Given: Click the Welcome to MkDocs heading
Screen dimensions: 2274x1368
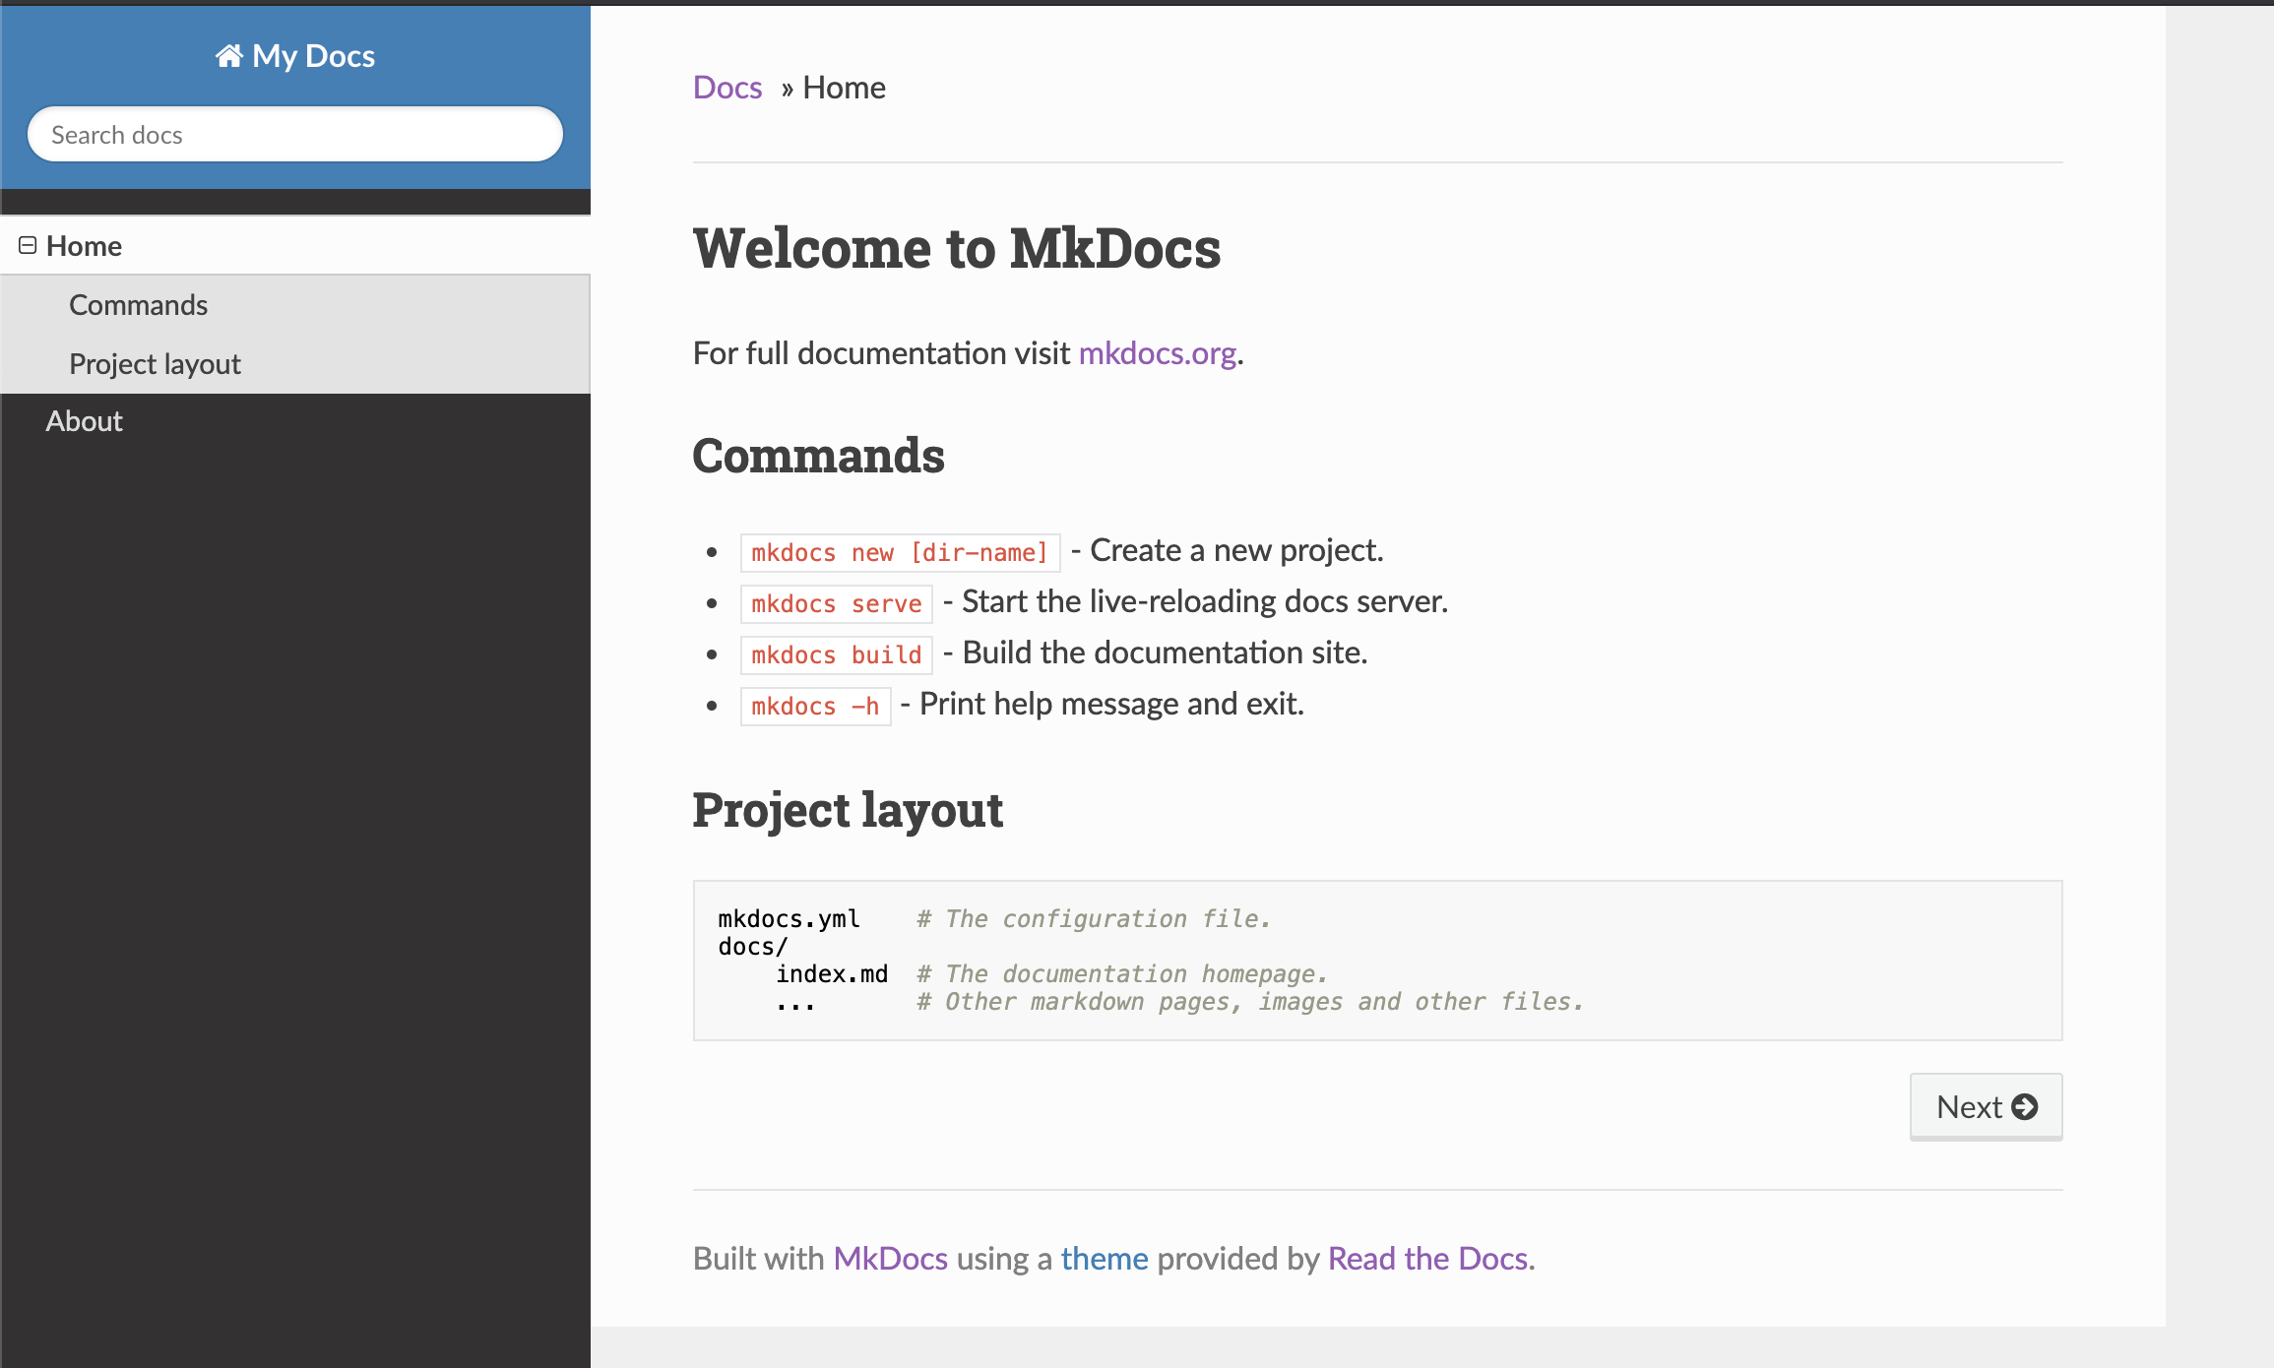Looking at the screenshot, I should pyautogui.click(x=957, y=247).
